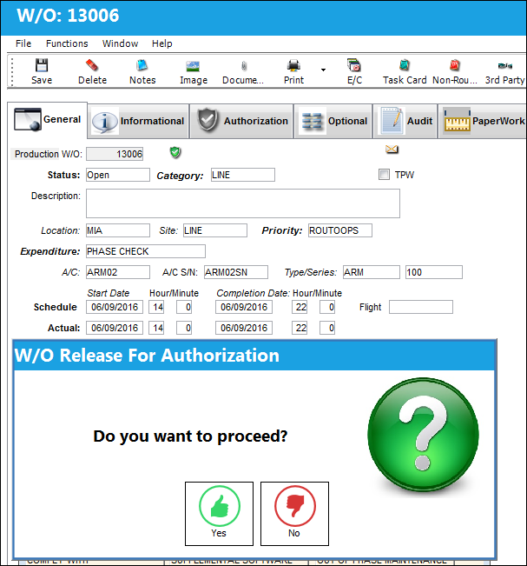Click the Site field
527x566 pixels.
click(x=215, y=230)
